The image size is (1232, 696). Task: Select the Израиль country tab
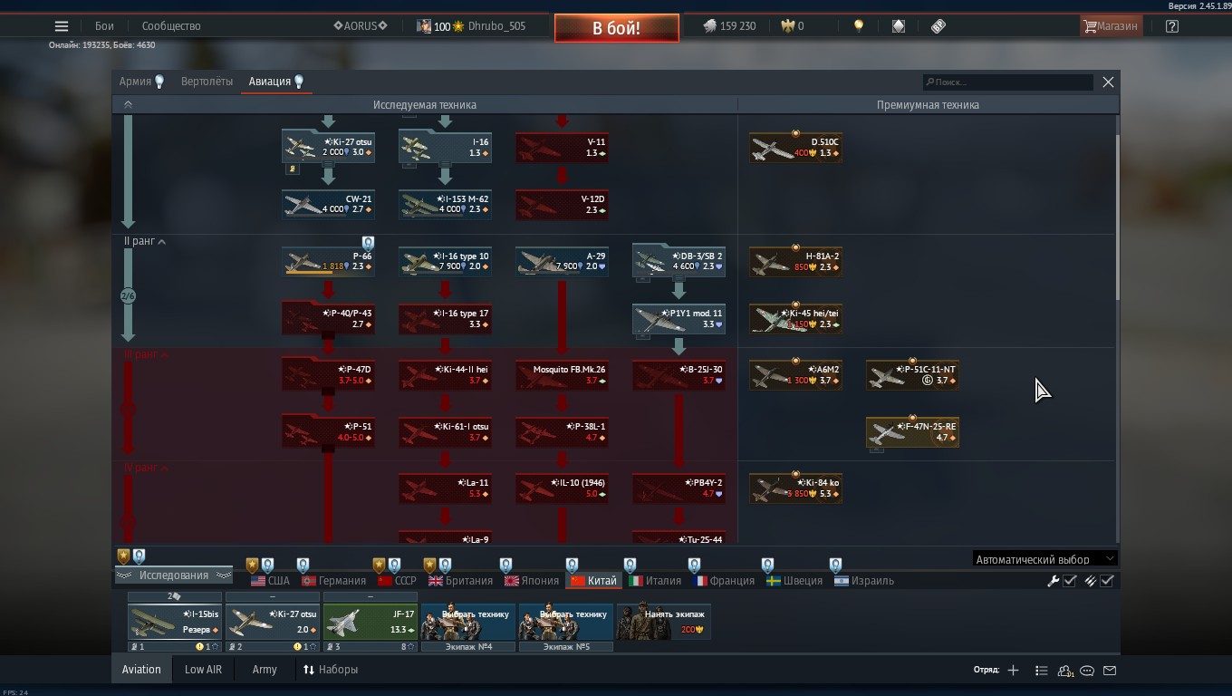(864, 581)
